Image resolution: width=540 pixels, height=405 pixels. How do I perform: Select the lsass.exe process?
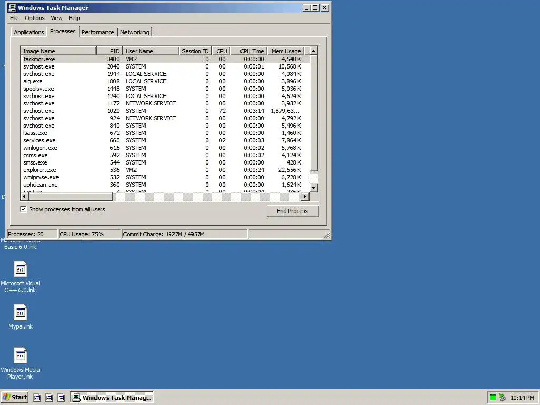(x=165, y=133)
